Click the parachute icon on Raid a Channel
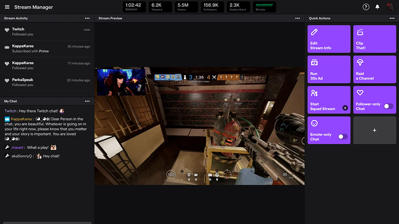Image resolution: width=399 pixels, height=224 pixels. click(x=360, y=62)
